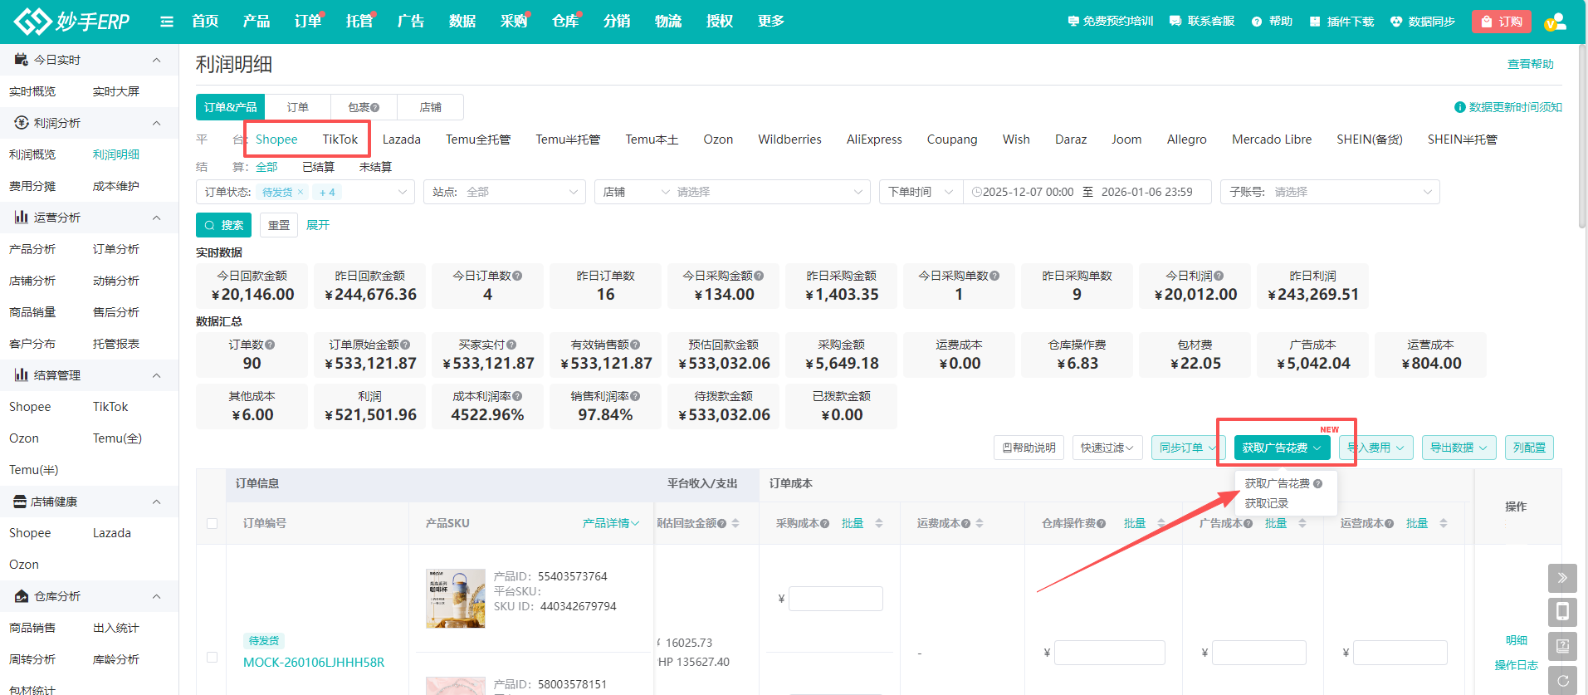1588x695 pixels.
Task: Click help icon next to 获取广告花费 menu entry
Action: point(1318,483)
